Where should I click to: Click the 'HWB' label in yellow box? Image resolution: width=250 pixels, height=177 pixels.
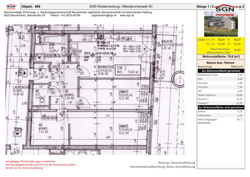201,40
